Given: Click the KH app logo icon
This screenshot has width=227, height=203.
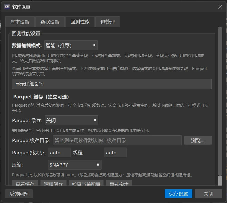Looking at the screenshot, I should 7,7.
